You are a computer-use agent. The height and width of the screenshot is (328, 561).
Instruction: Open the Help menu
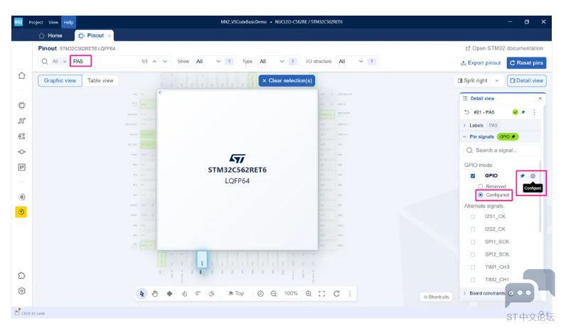[68, 22]
